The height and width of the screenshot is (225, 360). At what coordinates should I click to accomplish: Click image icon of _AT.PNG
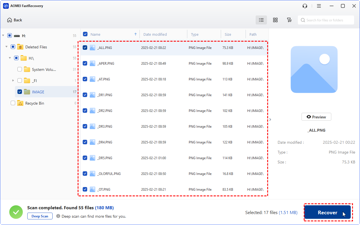(x=93, y=79)
